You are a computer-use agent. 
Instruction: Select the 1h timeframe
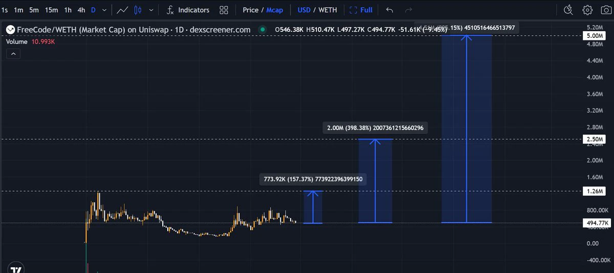[x=68, y=10]
